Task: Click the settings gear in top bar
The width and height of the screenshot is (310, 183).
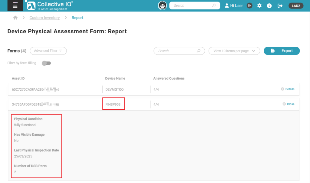Action: [259, 5]
